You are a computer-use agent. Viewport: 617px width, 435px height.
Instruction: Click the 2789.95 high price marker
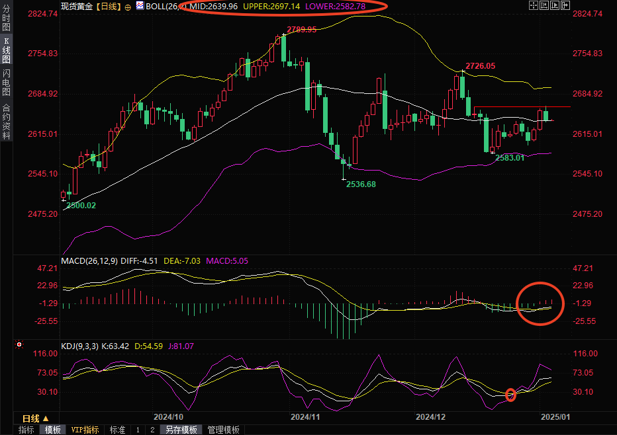tap(301, 30)
